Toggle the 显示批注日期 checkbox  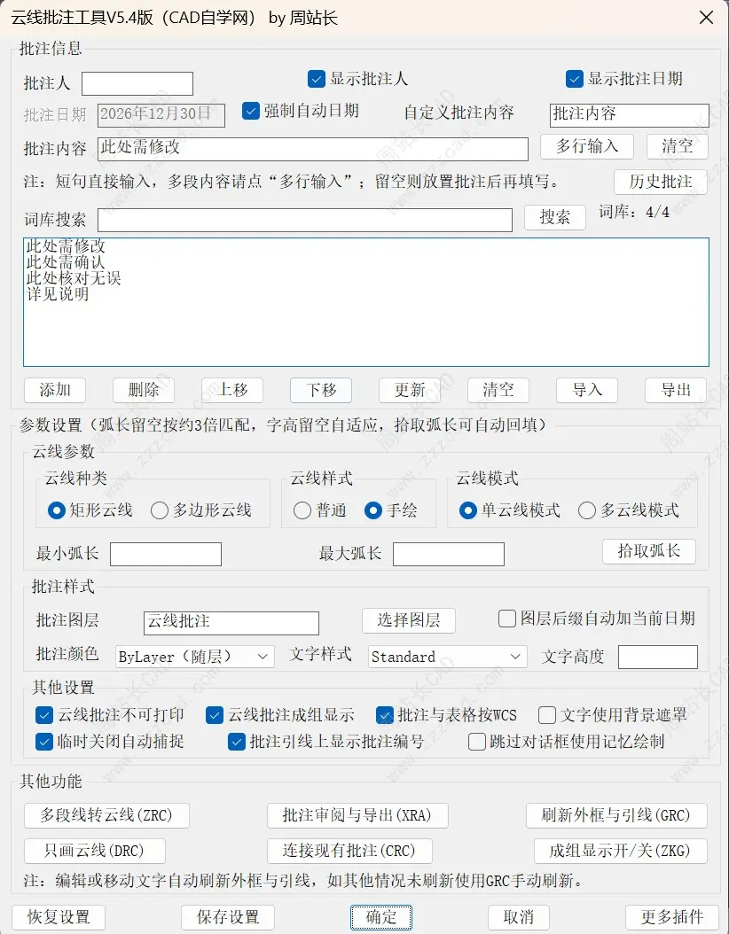[x=574, y=79]
